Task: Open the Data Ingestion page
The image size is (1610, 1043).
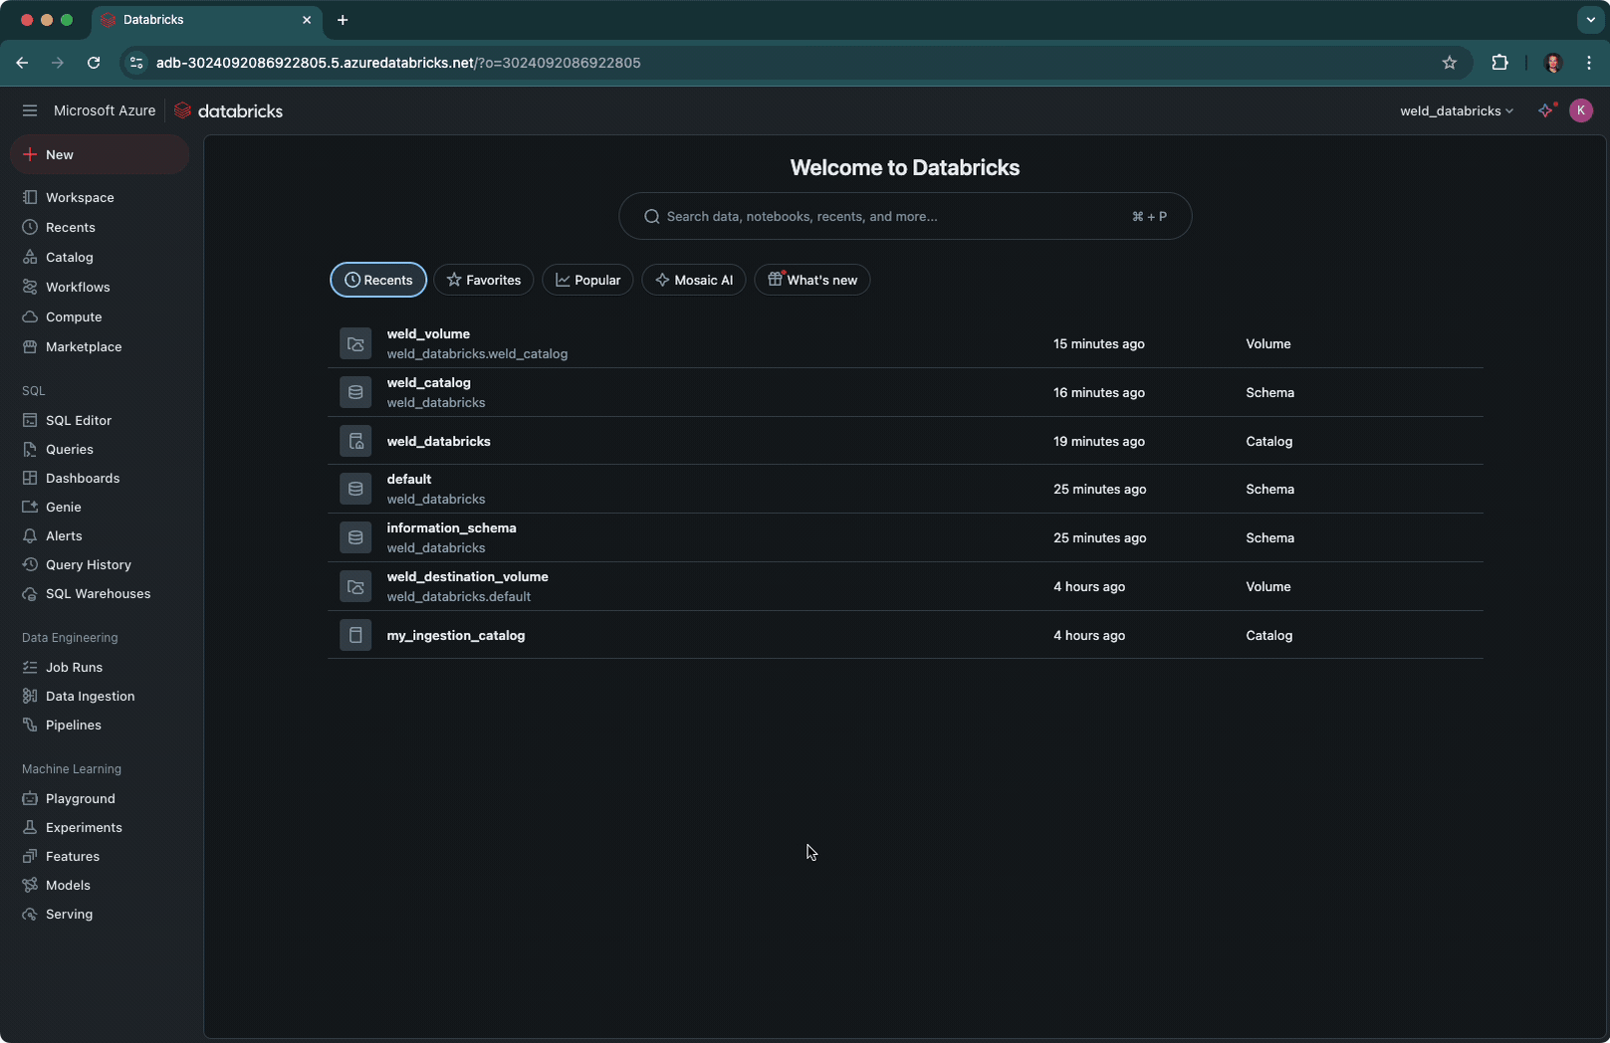Action: pos(90,696)
